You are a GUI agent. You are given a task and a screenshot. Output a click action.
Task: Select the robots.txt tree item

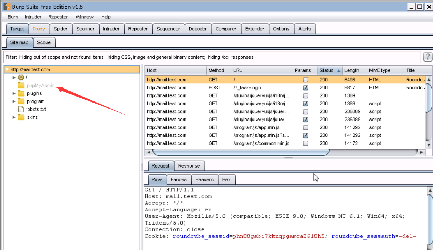[36, 109]
